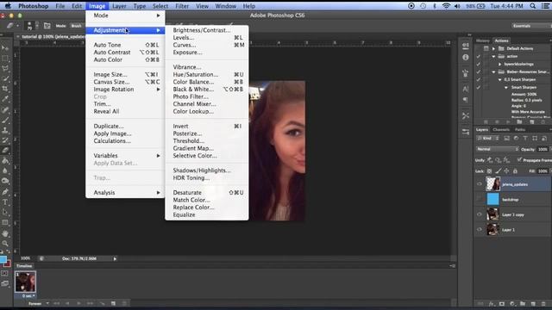552x310 pixels.
Task: Open the Forever looping options dropdown
Action: tap(38, 303)
